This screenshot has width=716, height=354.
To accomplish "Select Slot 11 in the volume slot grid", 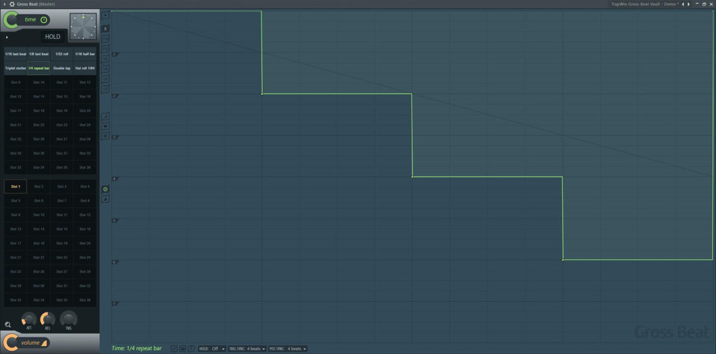I will (61, 215).
